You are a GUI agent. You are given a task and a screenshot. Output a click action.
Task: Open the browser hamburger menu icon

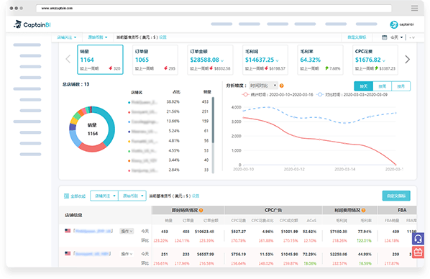(x=414, y=8)
